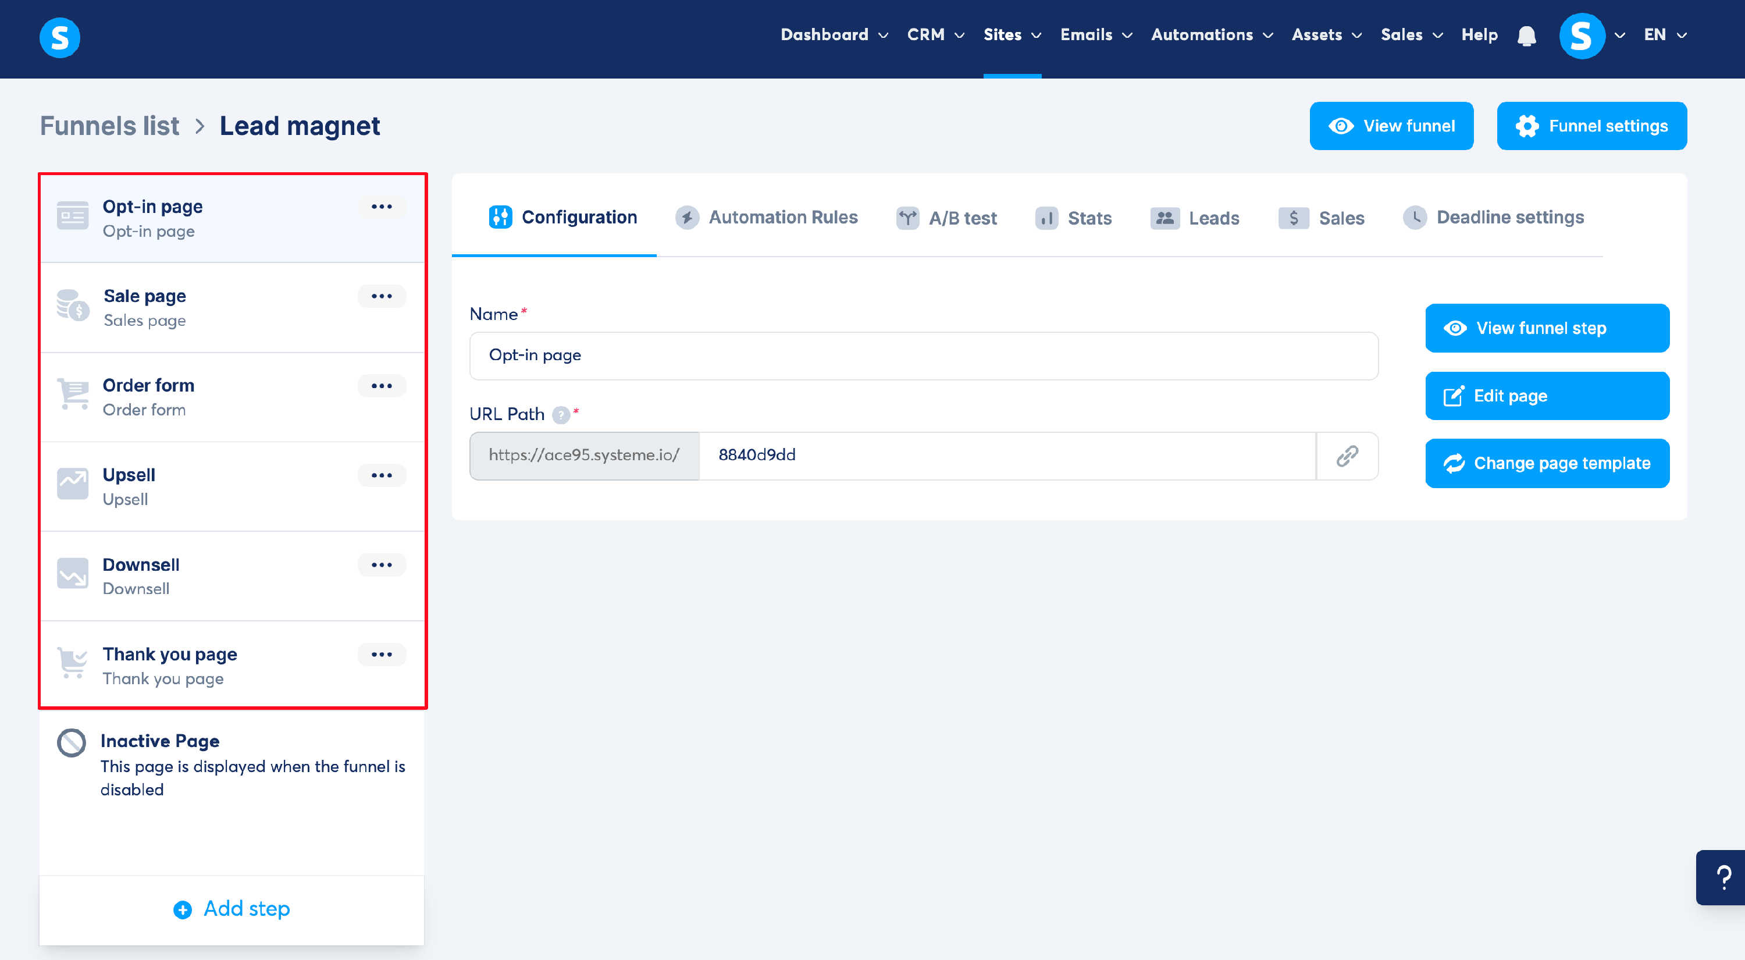Click the user profile avatar
1745x960 pixels.
1581,35
